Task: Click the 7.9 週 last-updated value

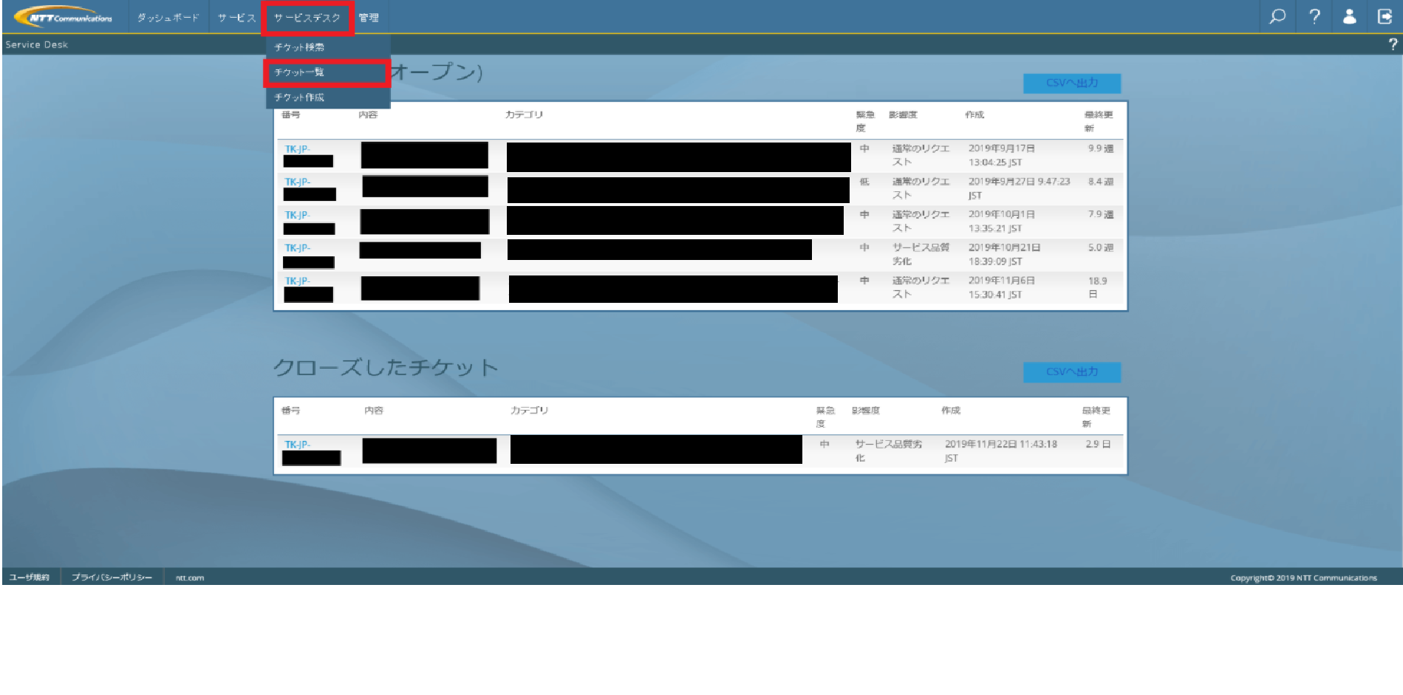Action: click(1101, 215)
